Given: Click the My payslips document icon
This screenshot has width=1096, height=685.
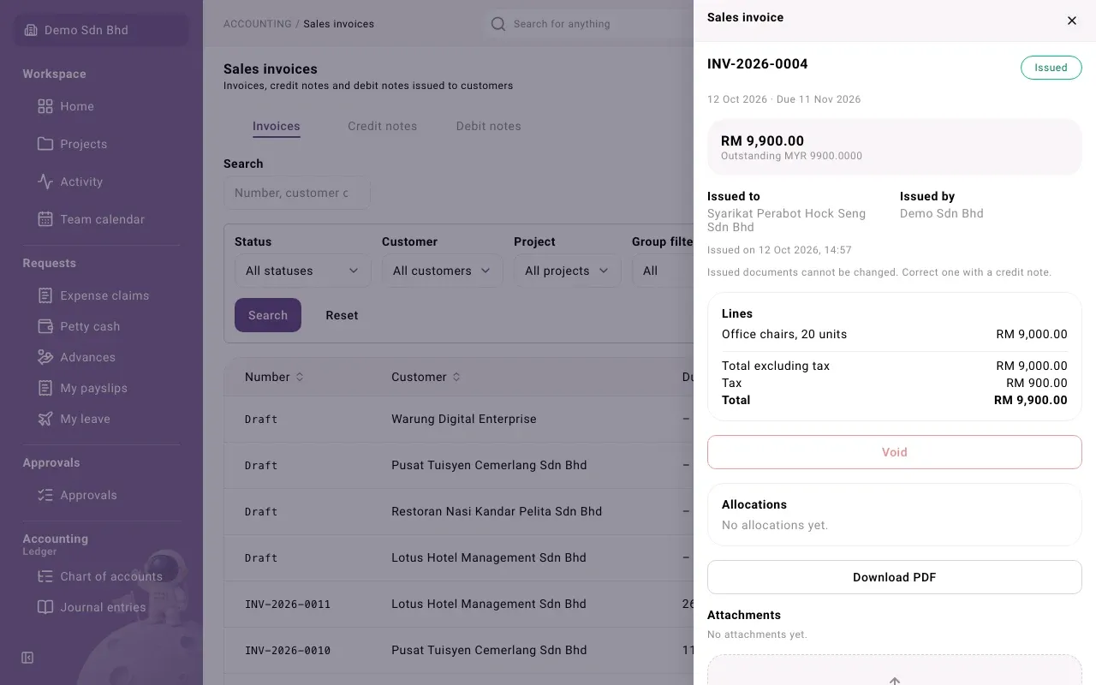Looking at the screenshot, I should [45, 388].
